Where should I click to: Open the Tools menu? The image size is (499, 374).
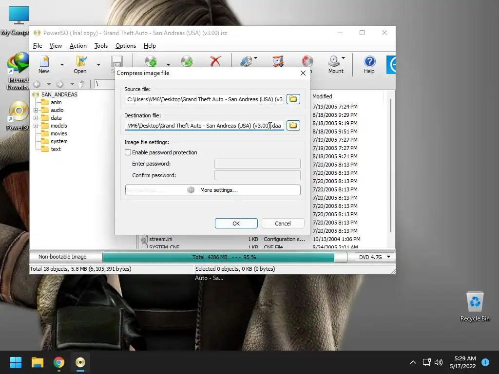click(x=101, y=46)
